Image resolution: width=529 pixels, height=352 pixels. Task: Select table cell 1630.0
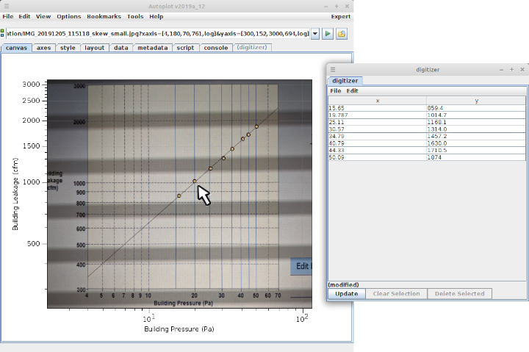click(476, 143)
